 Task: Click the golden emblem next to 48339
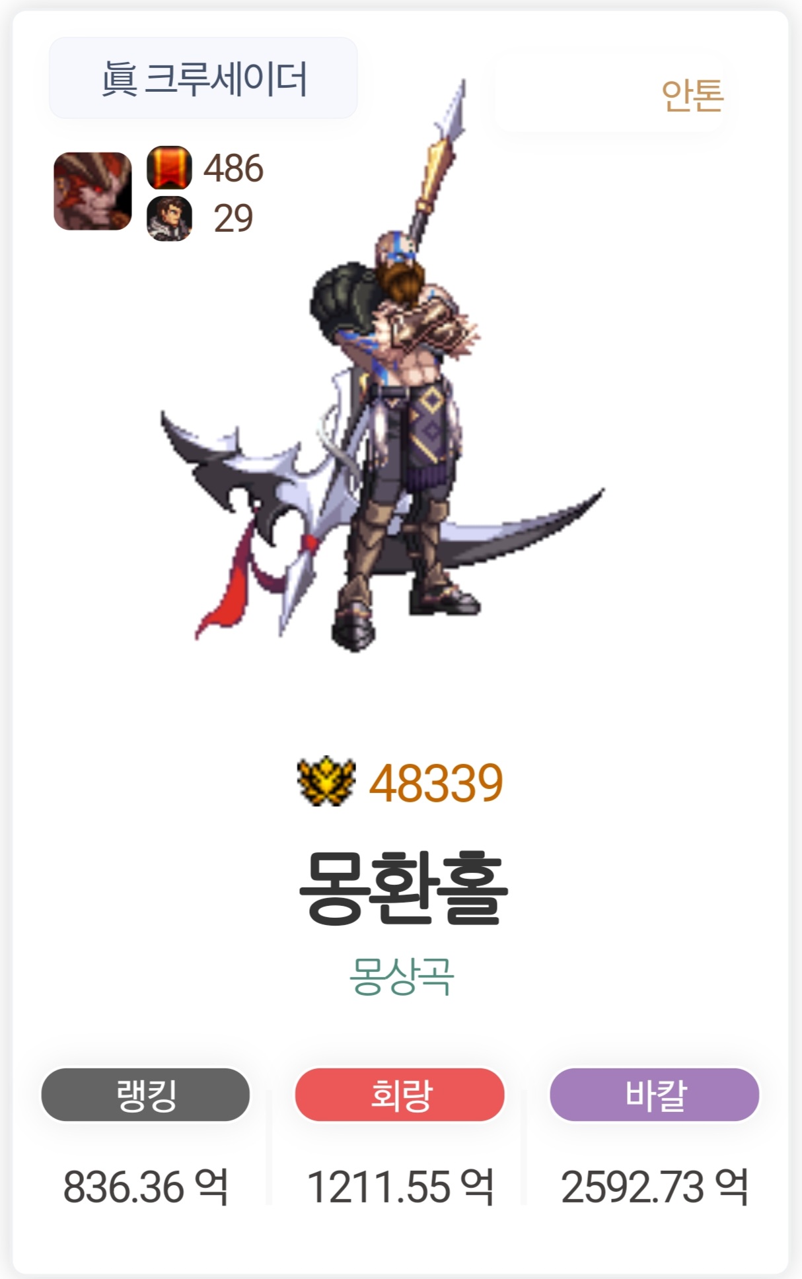326,781
